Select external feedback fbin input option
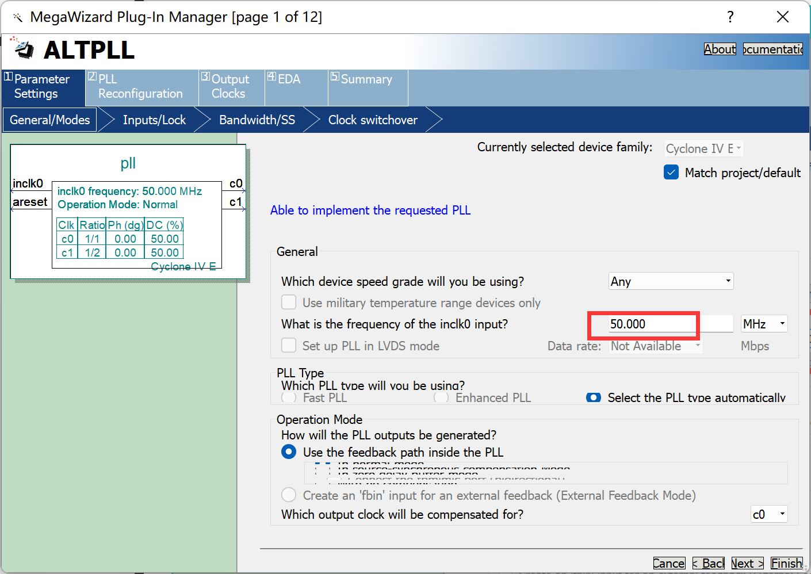Image resolution: width=811 pixels, height=574 pixels. point(289,495)
